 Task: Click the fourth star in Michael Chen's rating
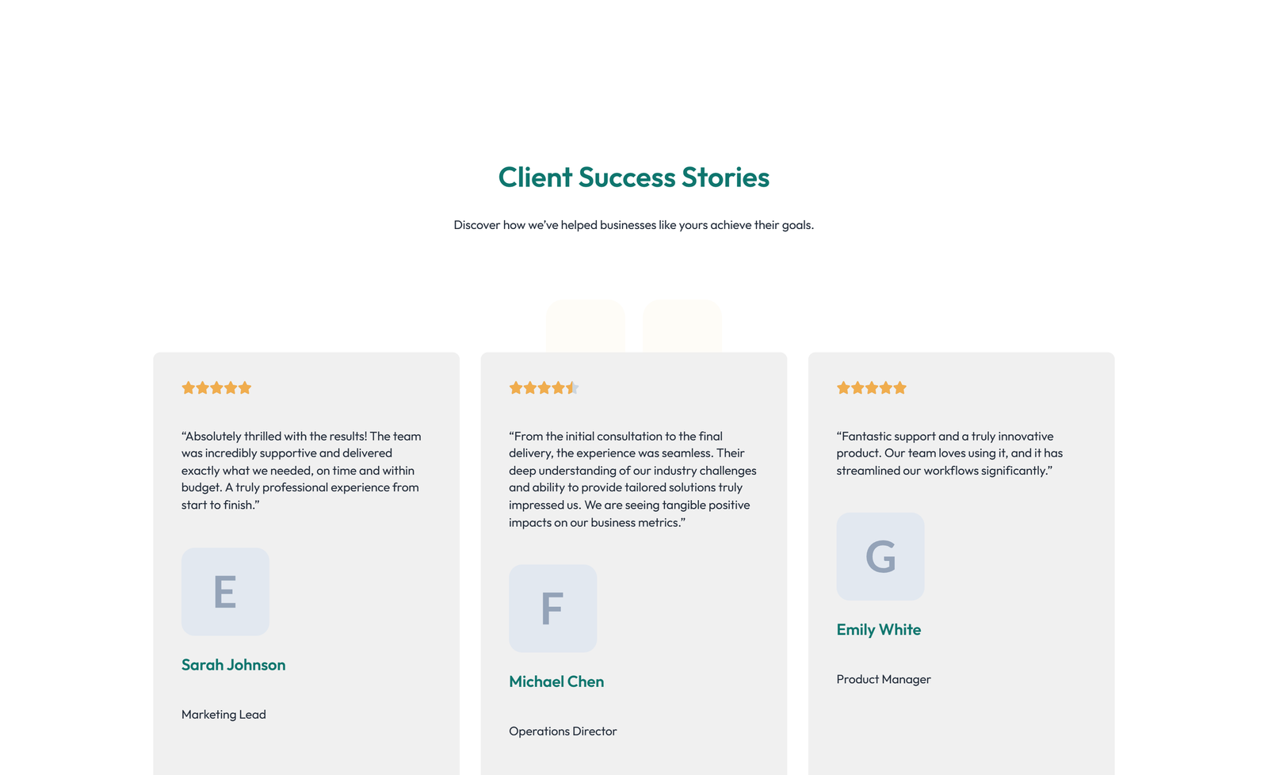click(560, 387)
